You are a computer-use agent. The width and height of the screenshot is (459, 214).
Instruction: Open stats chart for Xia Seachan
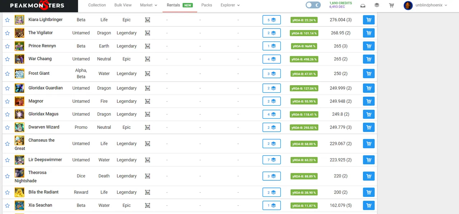147,205
